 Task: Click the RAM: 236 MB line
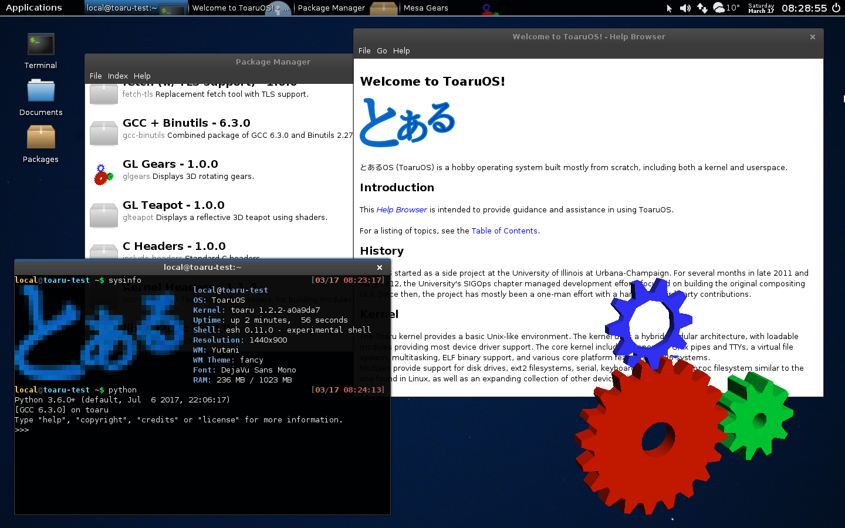[242, 380]
